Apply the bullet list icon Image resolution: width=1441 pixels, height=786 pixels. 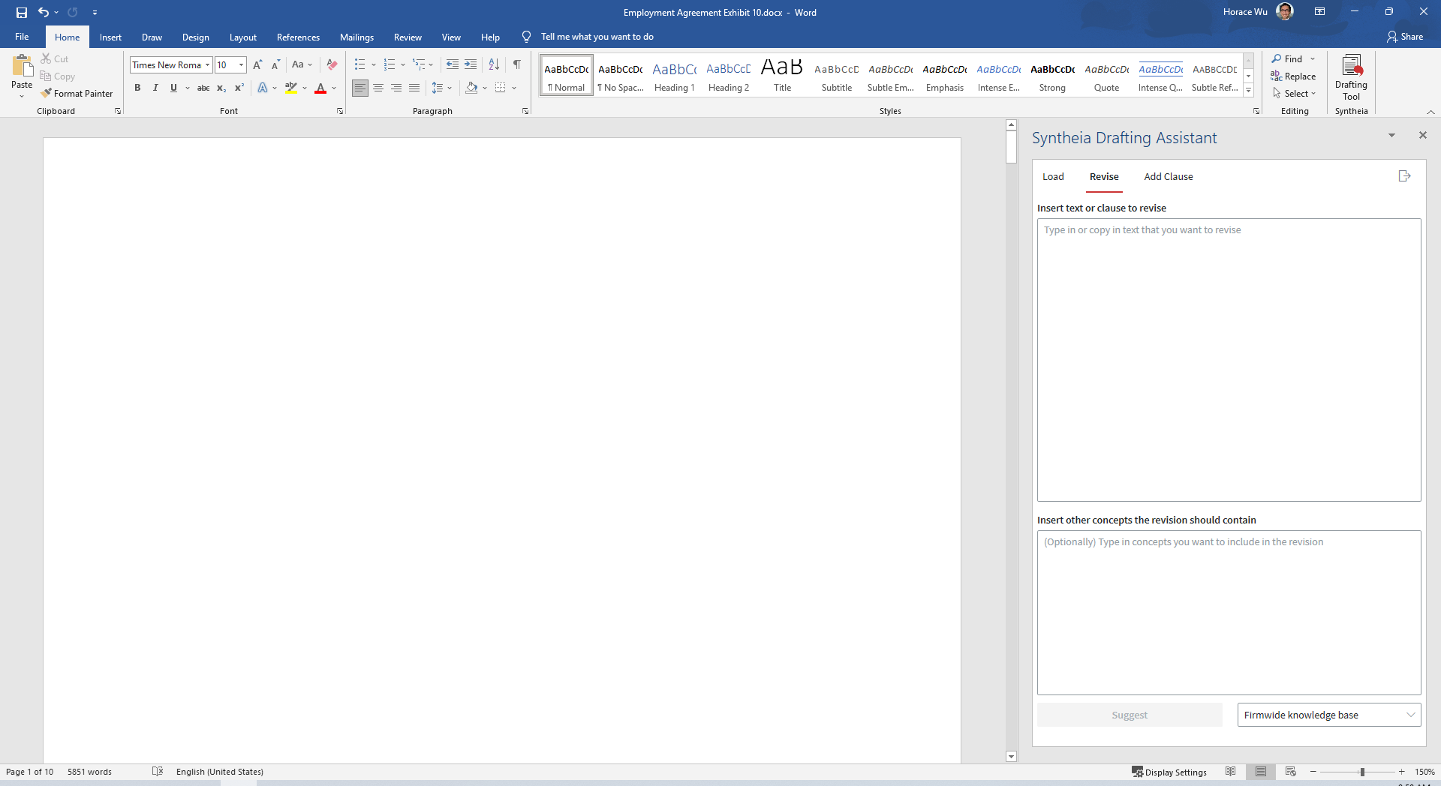(359, 64)
